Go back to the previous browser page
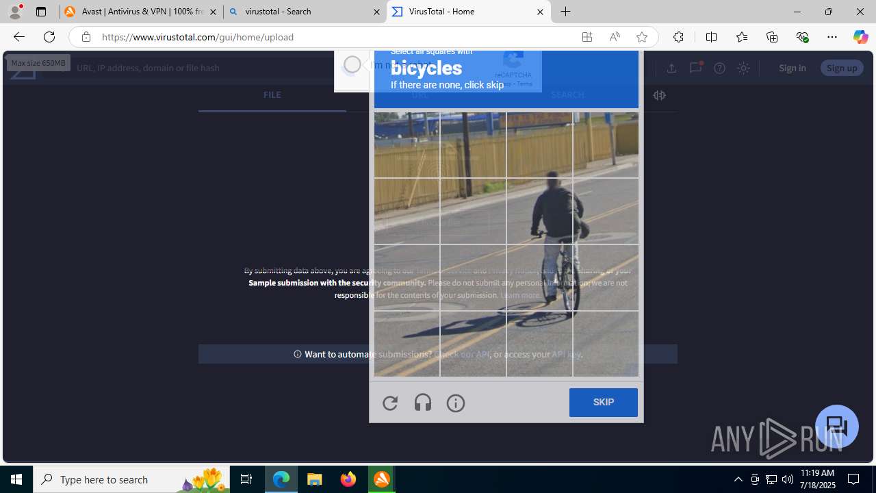The image size is (876, 493). tap(18, 37)
